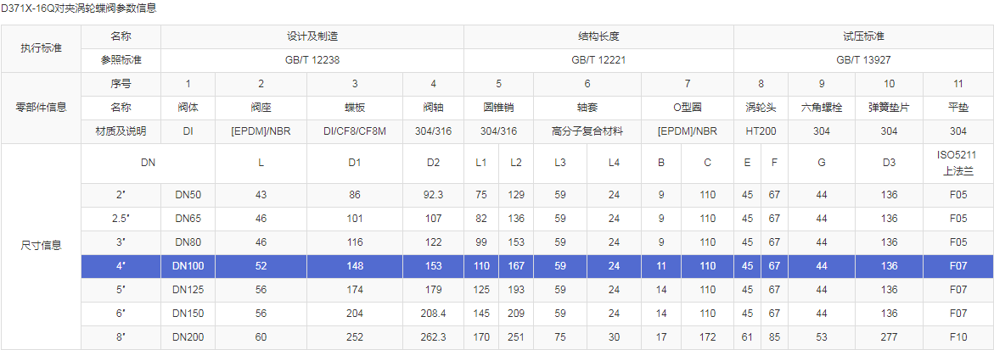Click the 试压标准 header cell
Image resolution: width=994 pixels, height=350 pixels.
pyautogui.click(x=863, y=37)
